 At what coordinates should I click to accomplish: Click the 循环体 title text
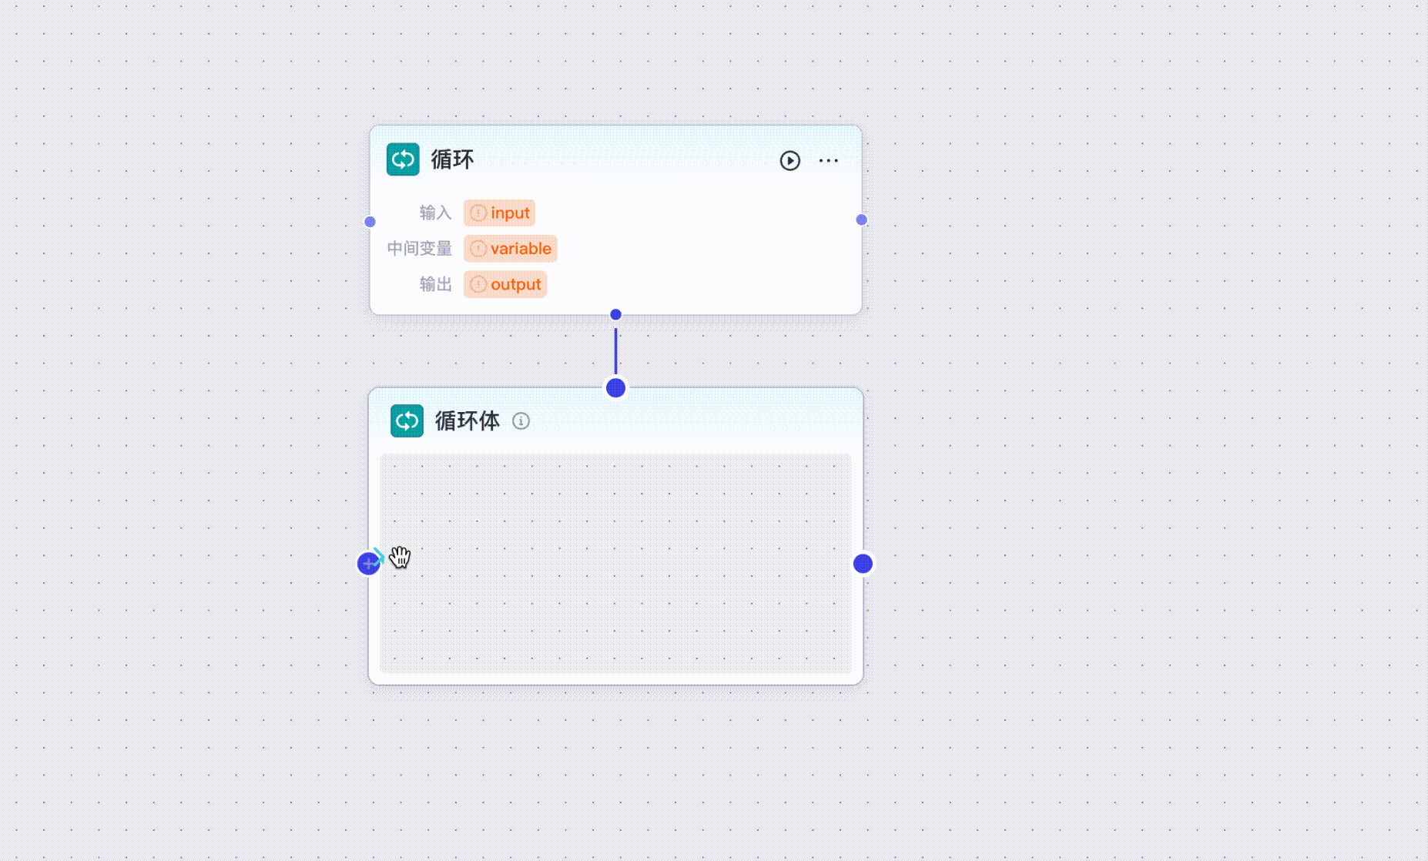pos(467,421)
